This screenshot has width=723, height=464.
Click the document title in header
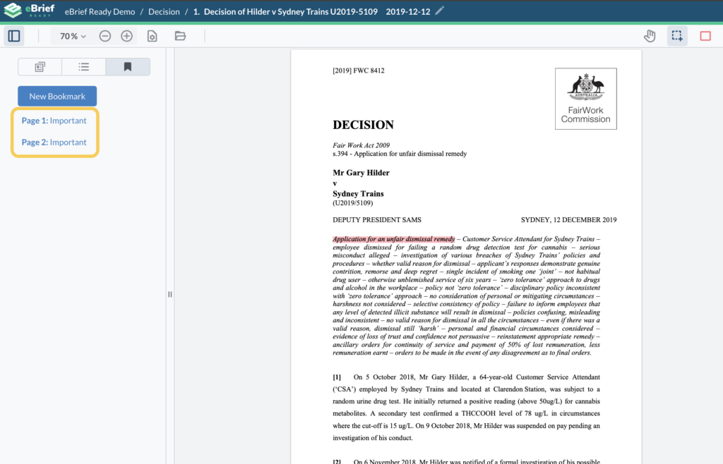(x=290, y=11)
